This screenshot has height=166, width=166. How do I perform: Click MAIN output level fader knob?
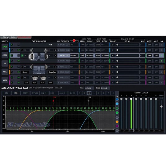(x=161, y=107)
